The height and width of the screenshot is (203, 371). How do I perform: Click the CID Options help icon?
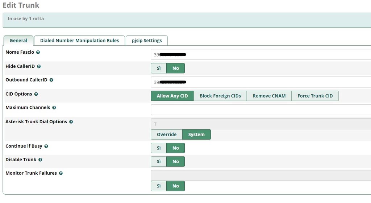tap(36, 94)
